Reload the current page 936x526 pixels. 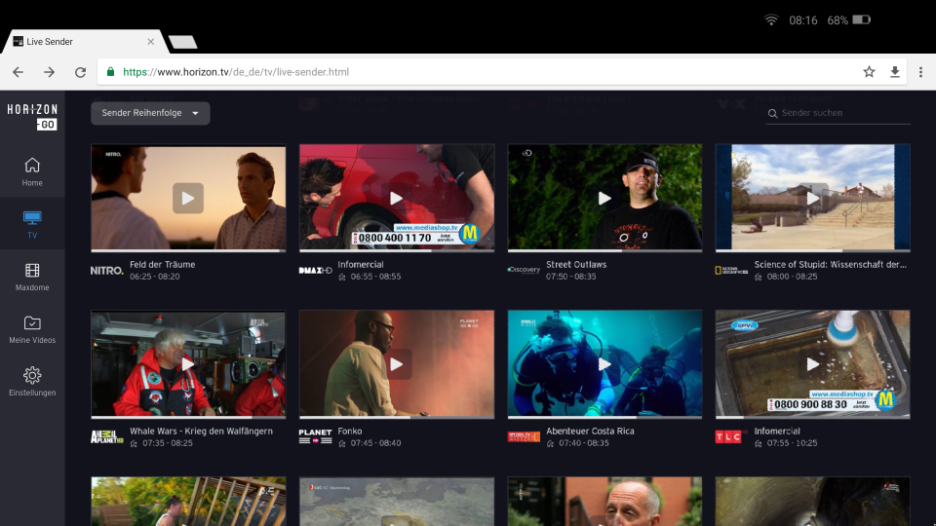(x=80, y=72)
